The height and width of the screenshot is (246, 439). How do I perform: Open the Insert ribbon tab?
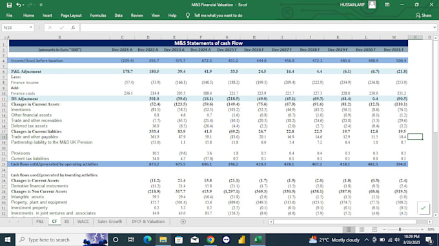coord(47,15)
